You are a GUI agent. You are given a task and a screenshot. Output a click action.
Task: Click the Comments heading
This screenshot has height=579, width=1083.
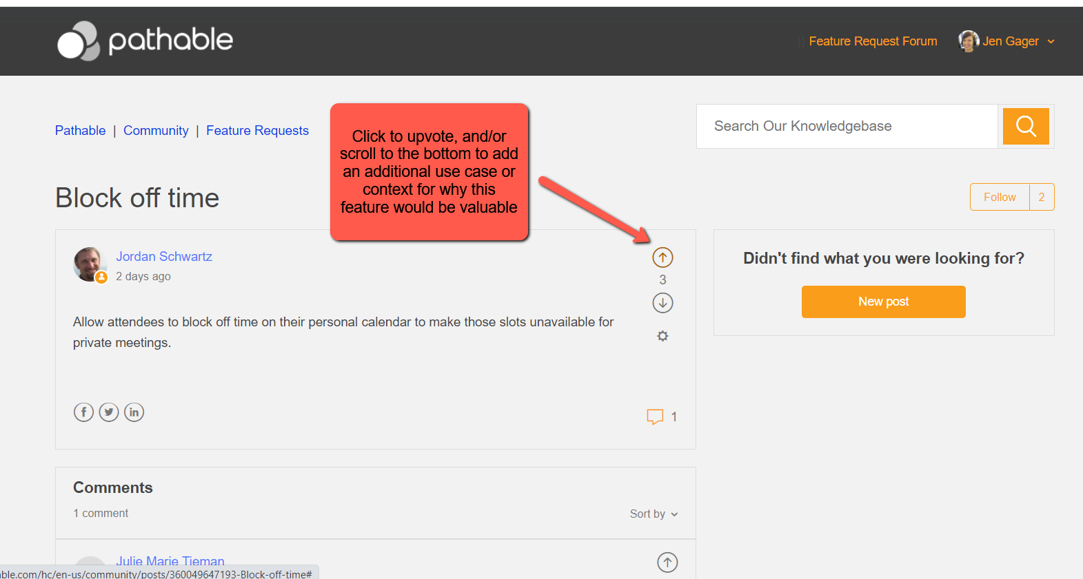tap(113, 487)
